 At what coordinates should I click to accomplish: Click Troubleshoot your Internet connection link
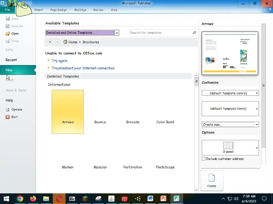tap(83, 68)
